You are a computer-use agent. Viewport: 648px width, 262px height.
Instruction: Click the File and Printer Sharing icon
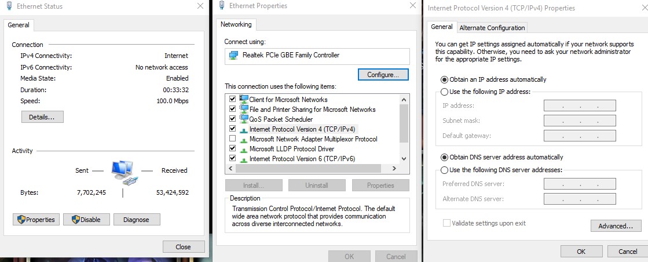(244, 109)
